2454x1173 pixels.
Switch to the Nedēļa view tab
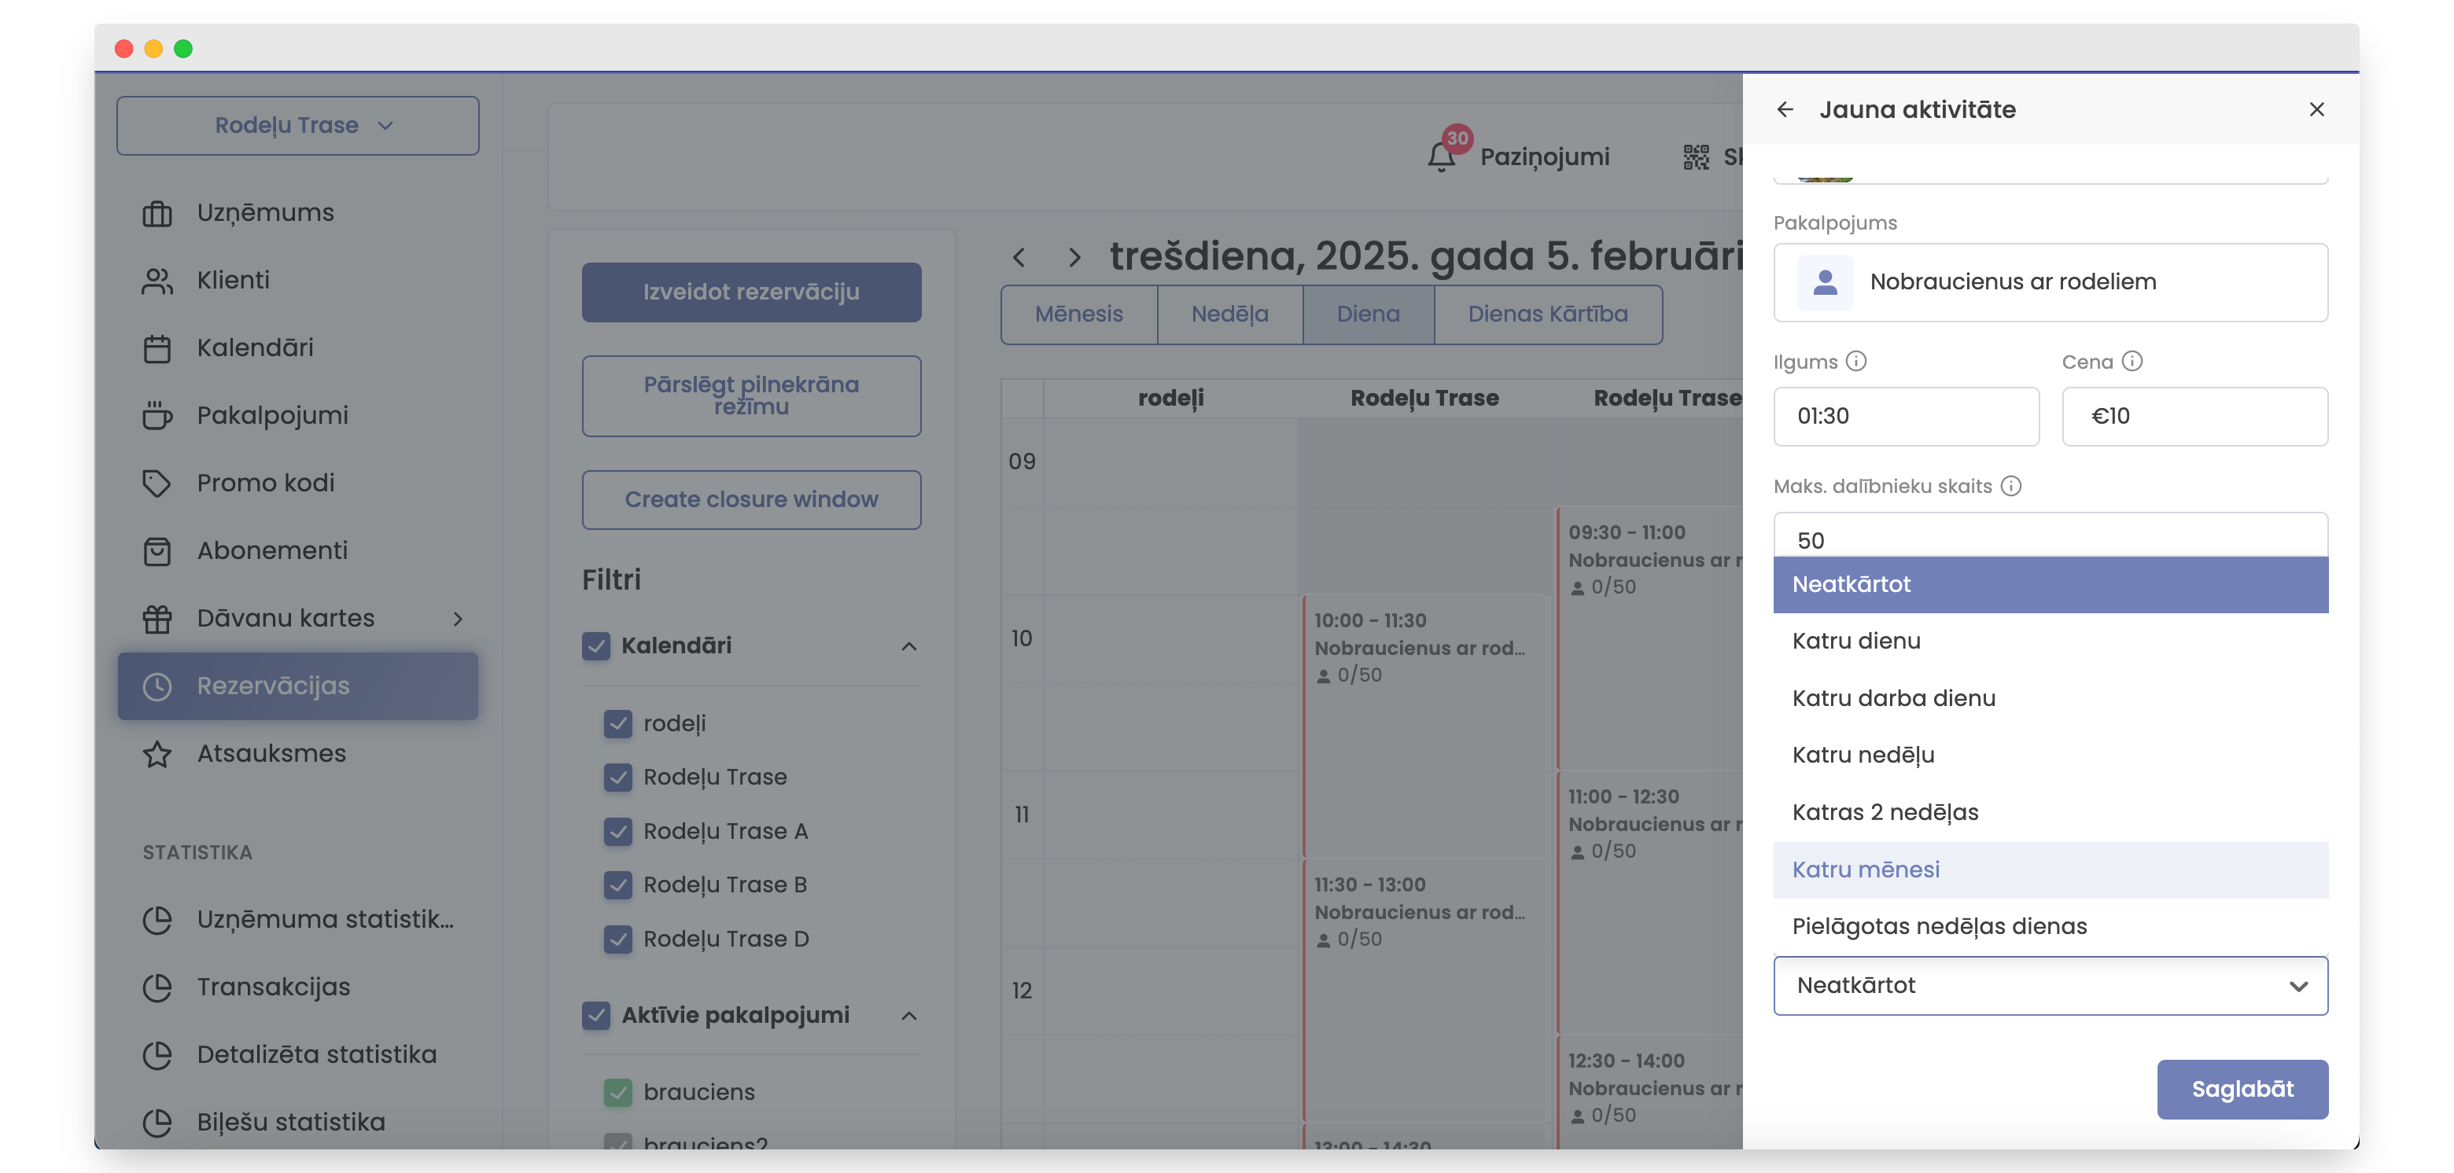point(1229,314)
